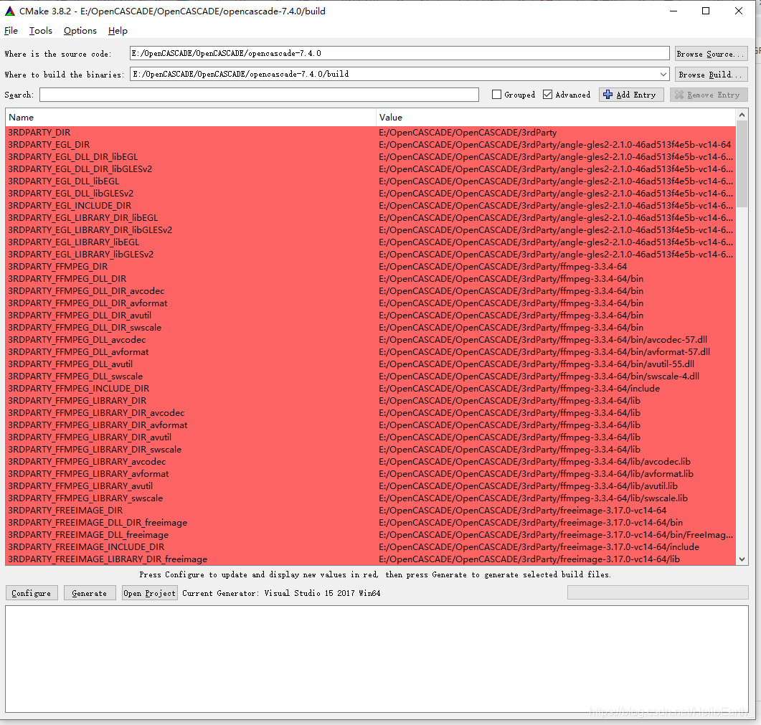
Task: Click the Browse Source button
Action: tap(711, 53)
